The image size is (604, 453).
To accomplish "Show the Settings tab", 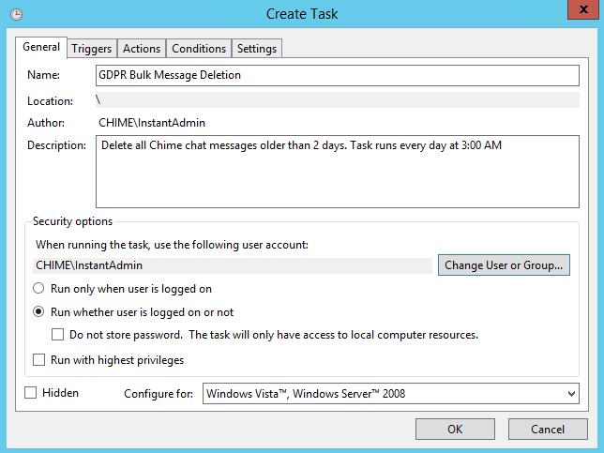I will 256,49.
